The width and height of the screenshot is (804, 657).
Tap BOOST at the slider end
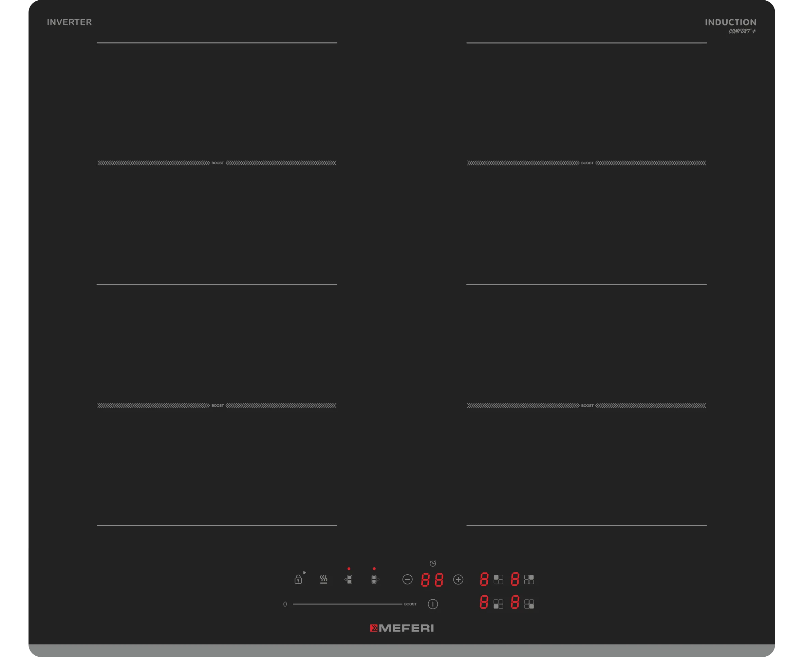click(410, 604)
